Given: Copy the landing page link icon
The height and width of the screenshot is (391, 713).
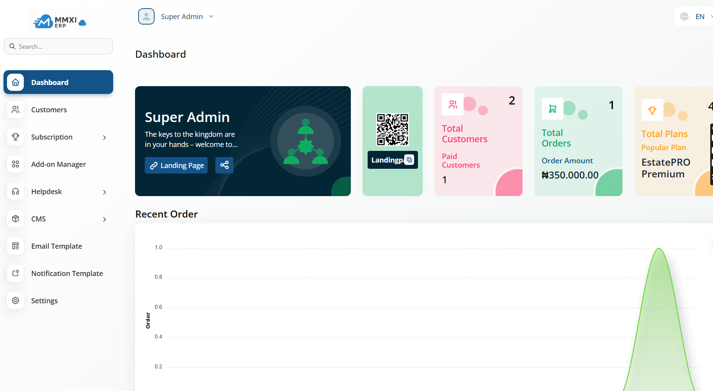Looking at the screenshot, I should [x=409, y=160].
